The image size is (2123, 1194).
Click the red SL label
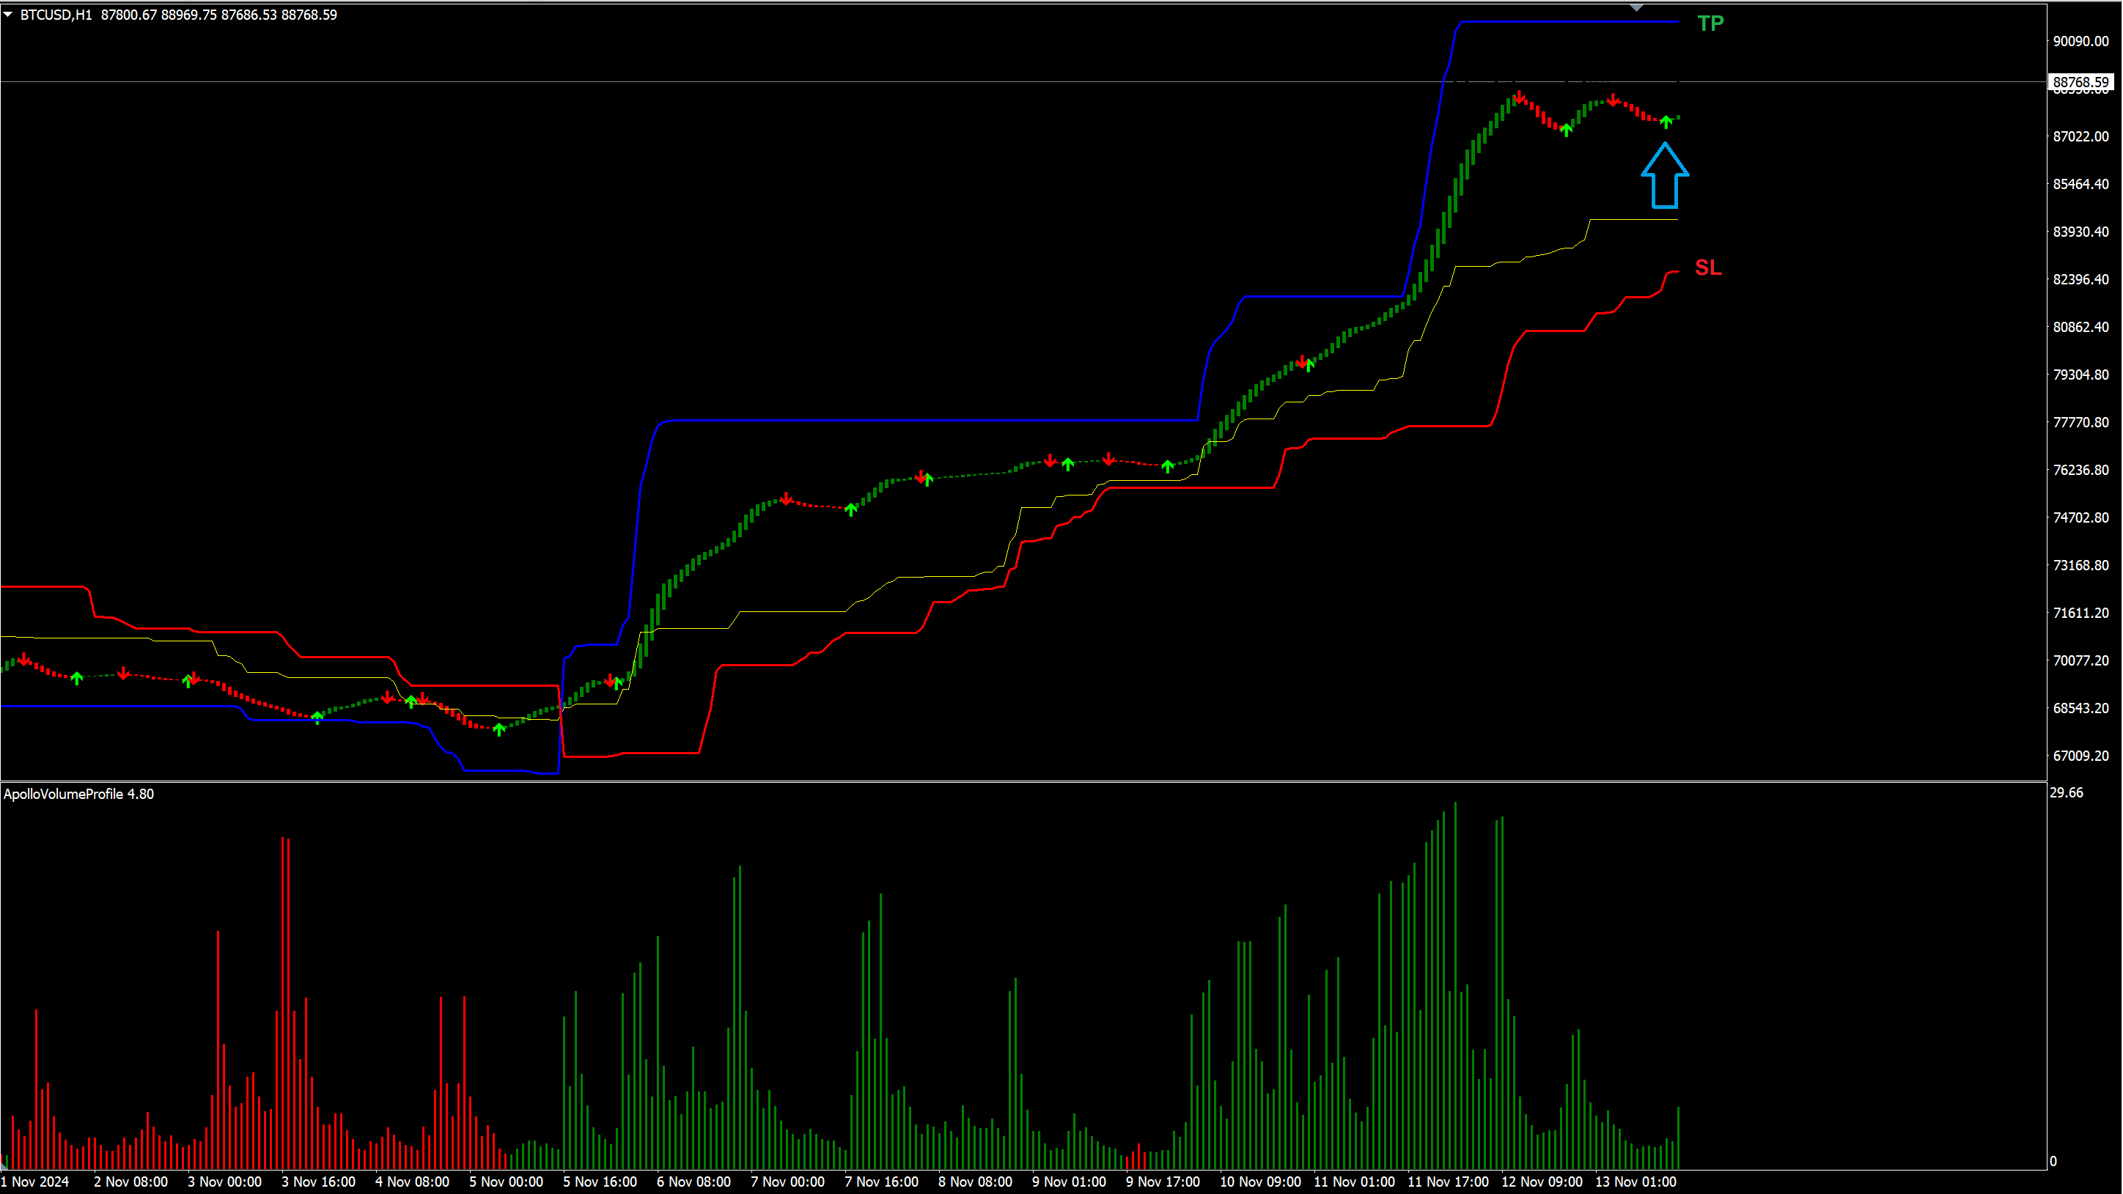(1707, 268)
